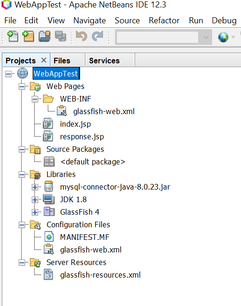Viewport: 241px width, 306px height.
Task: Switch to the Files tab
Action: pyautogui.click(x=62, y=61)
